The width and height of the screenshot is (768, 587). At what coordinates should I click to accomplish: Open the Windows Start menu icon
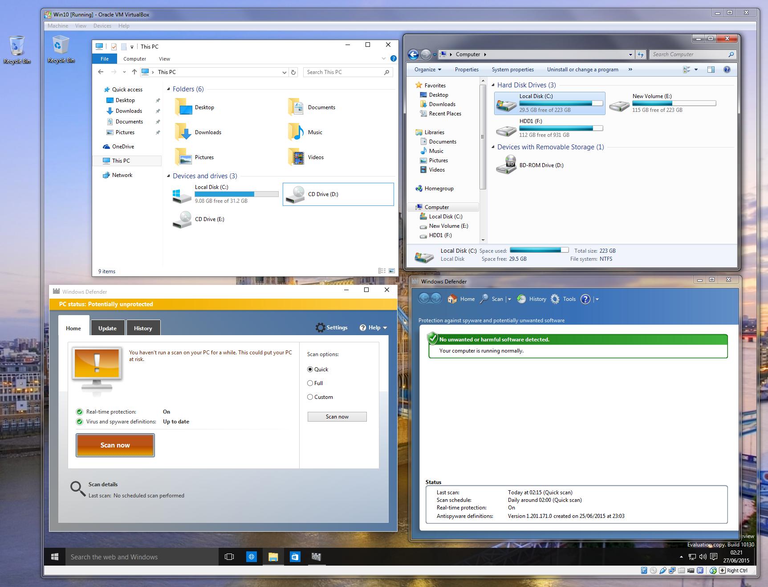pos(55,557)
